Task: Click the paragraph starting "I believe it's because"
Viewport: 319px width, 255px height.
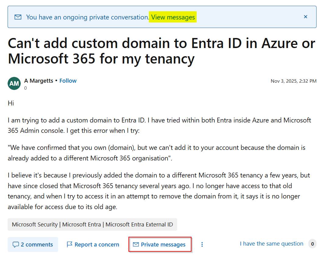Action: click(159, 191)
